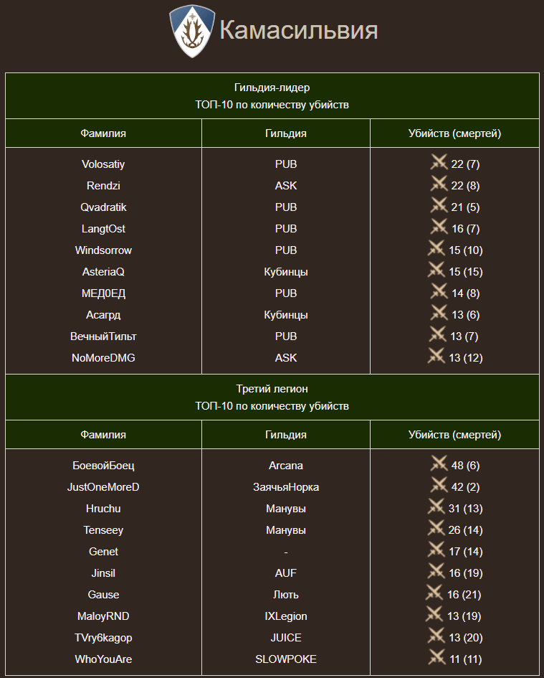Open player name Qvadratik
Image resolution: width=544 pixels, height=678 pixels.
coord(103,207)
